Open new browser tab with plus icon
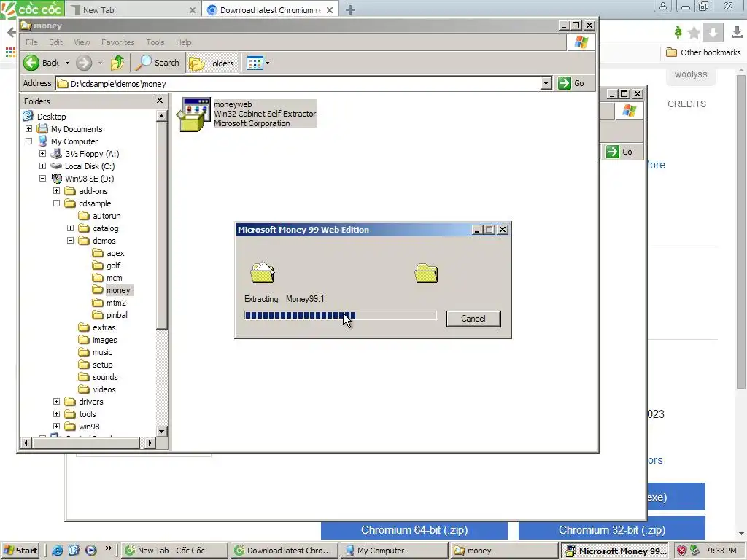 point(350,9)
